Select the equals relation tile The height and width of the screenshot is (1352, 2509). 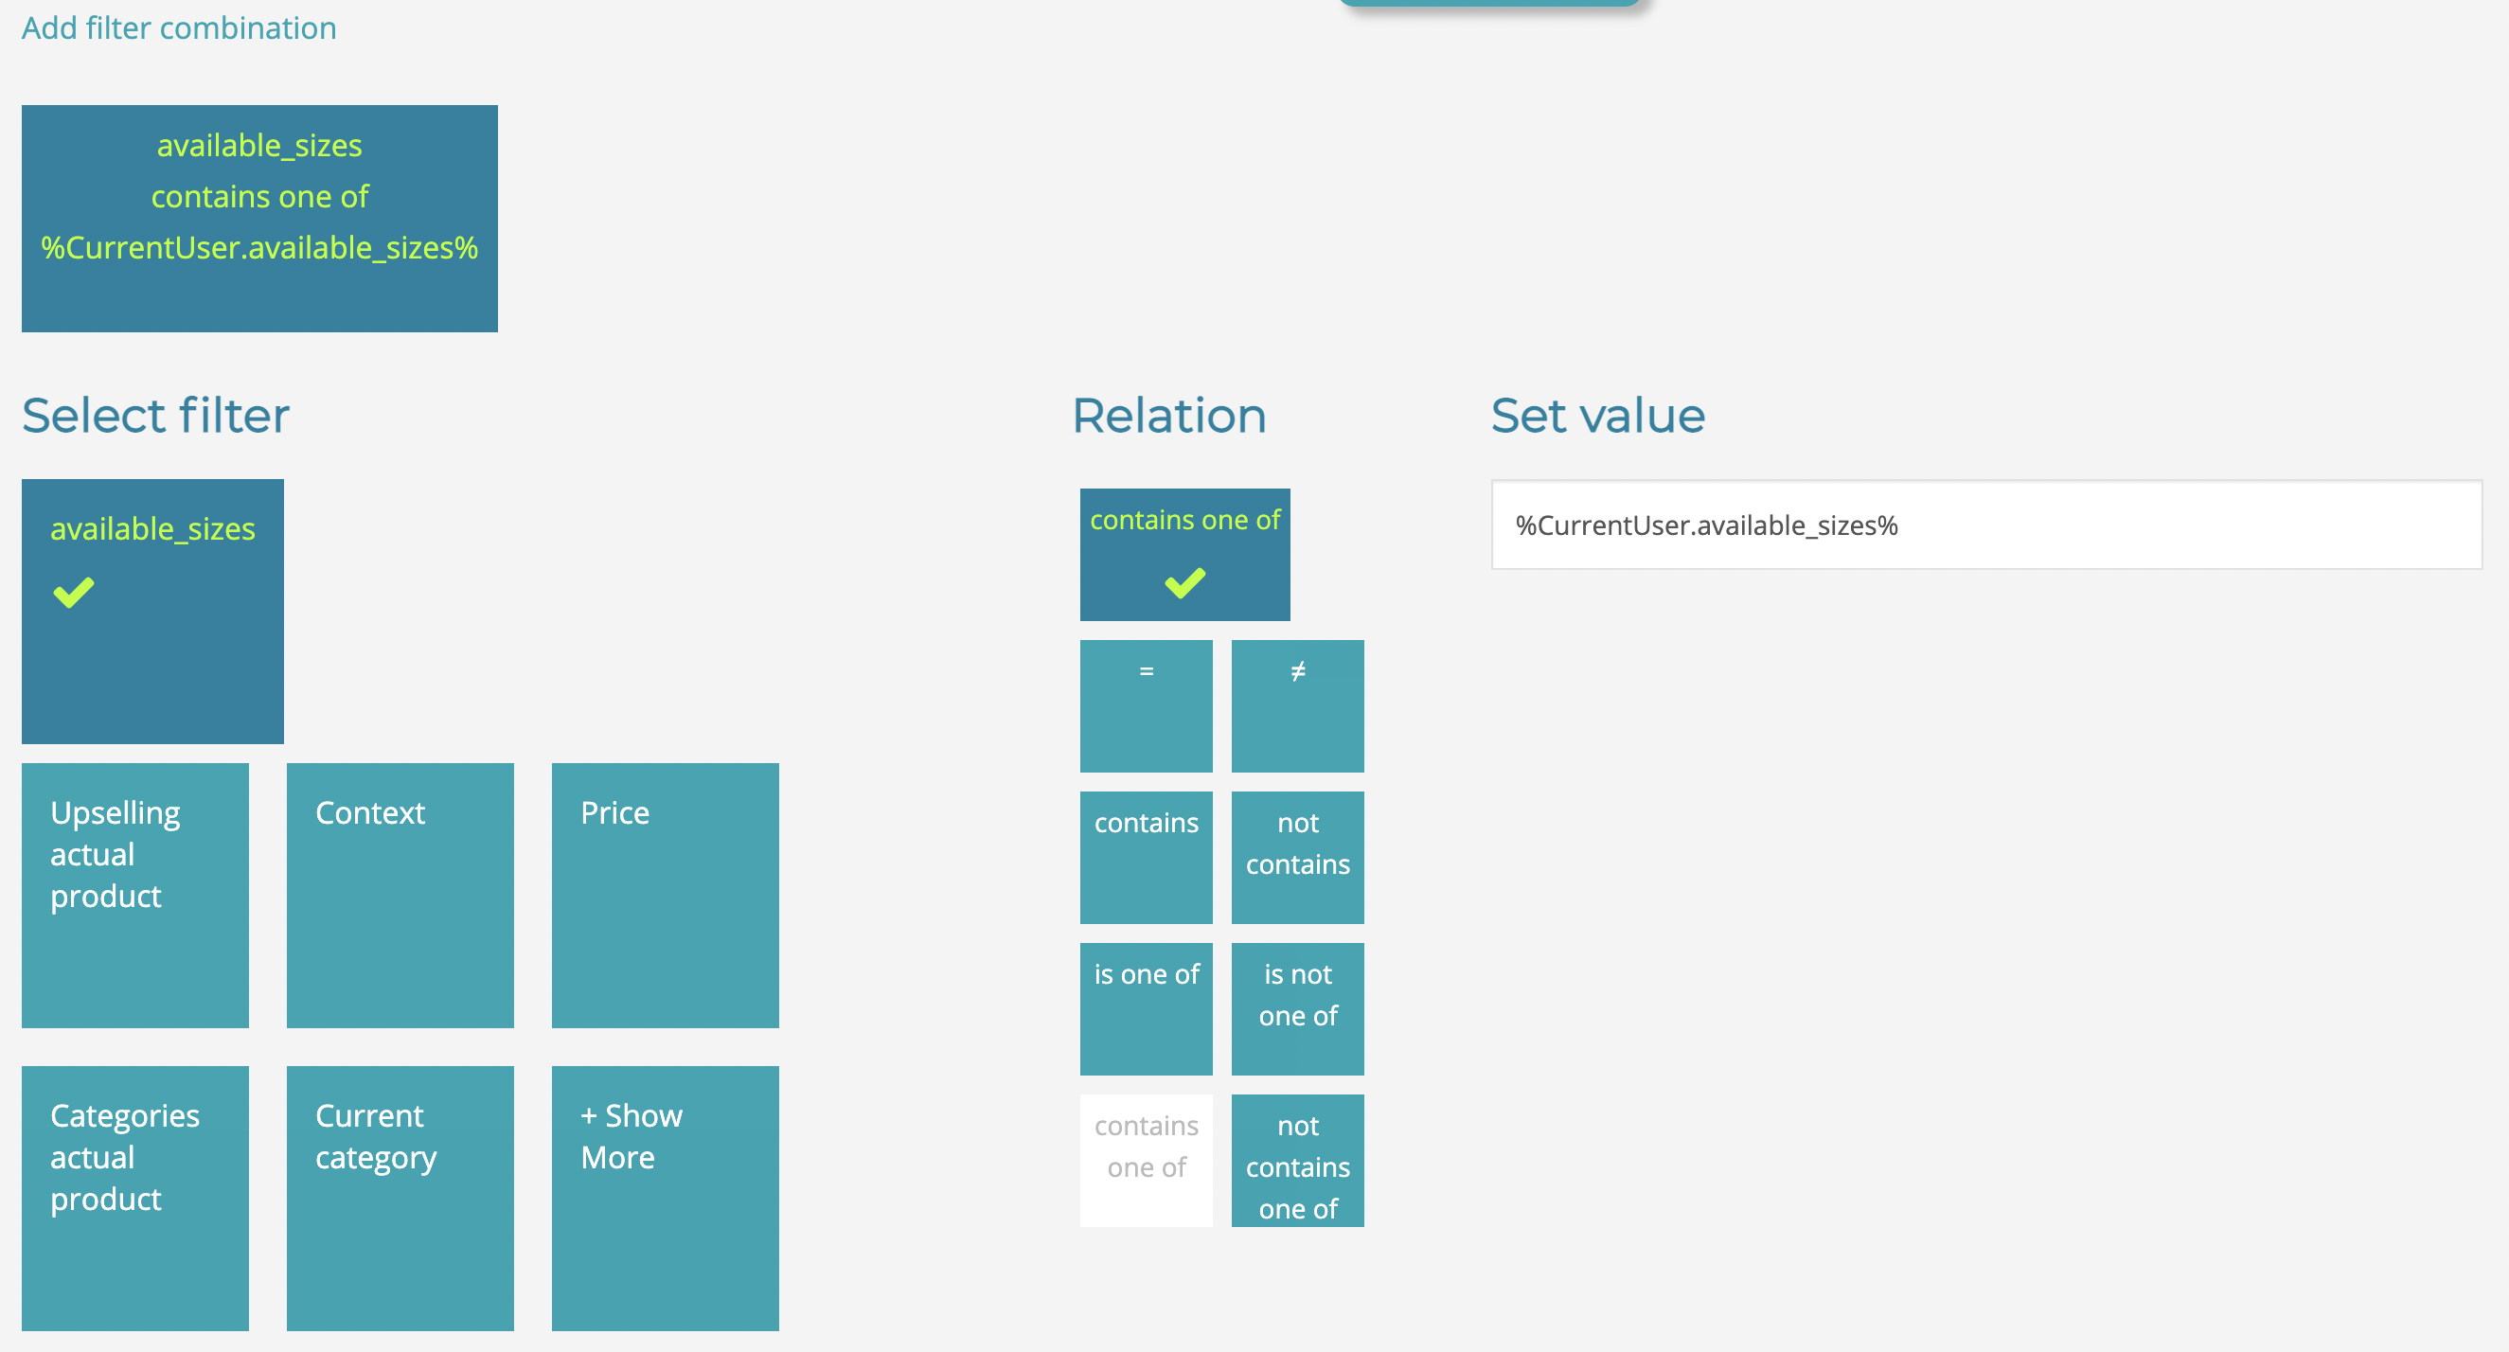(1146, 705)
